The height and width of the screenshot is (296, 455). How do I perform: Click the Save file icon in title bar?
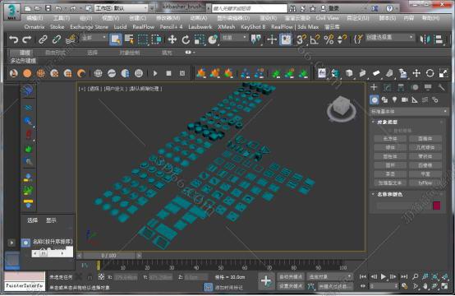(x=48, y=8)
